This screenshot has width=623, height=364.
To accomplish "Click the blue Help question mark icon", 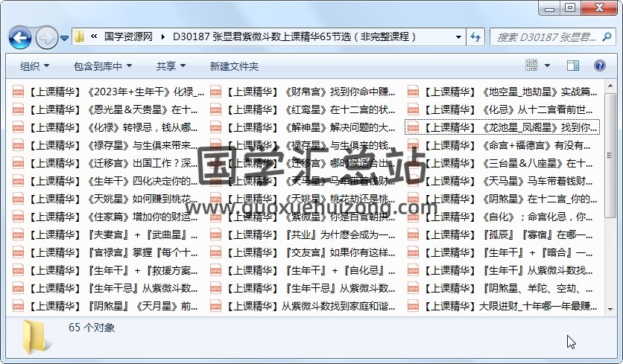I will coord(600,66).
